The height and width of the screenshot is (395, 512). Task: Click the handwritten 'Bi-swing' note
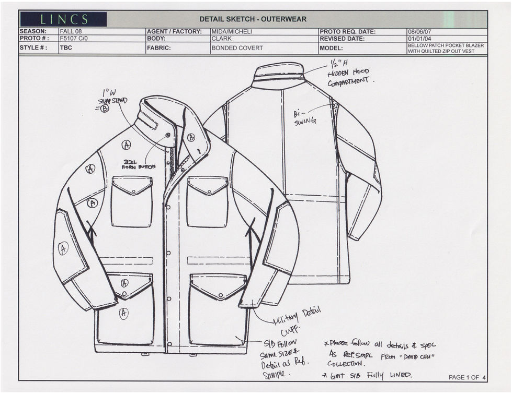coord(305,118)
